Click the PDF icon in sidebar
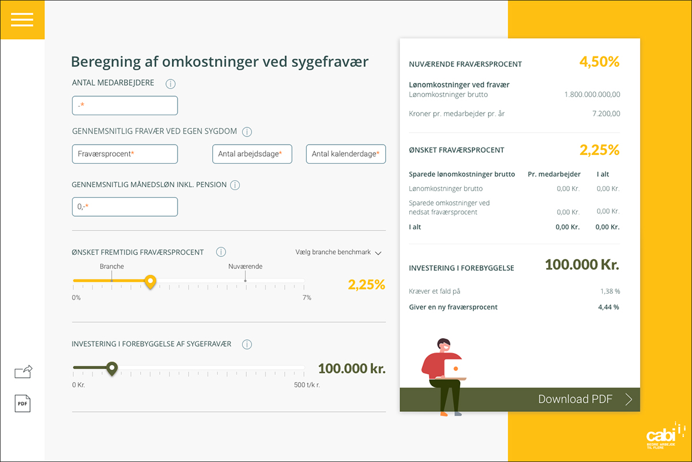This screenshot has height=462, width=692. click(22, 404)
